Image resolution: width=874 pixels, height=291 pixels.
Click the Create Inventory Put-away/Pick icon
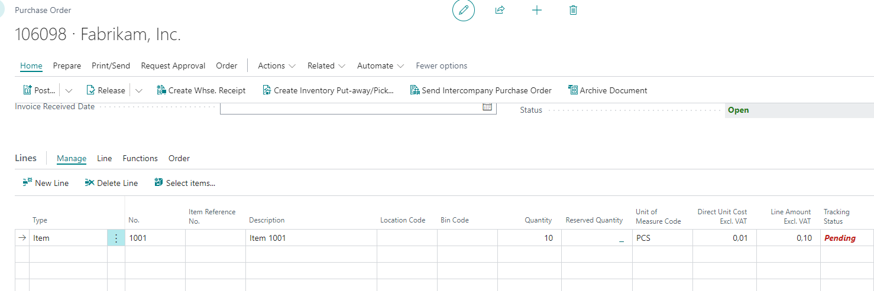(267, 90)
